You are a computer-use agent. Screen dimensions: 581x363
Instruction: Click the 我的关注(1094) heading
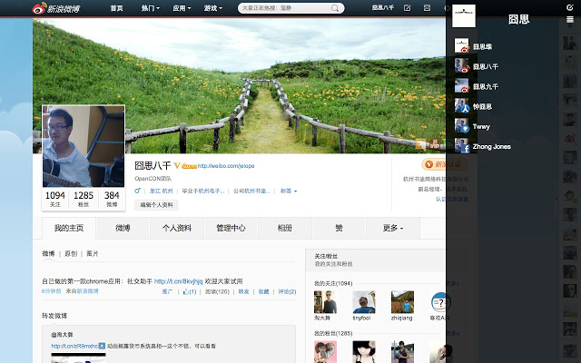tap(333, 283)
